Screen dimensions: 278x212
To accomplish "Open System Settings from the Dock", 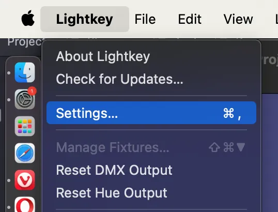I will (x=25, y=99).
